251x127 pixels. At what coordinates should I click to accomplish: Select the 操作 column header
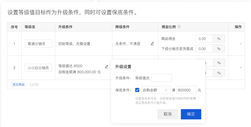coord(238,27)
